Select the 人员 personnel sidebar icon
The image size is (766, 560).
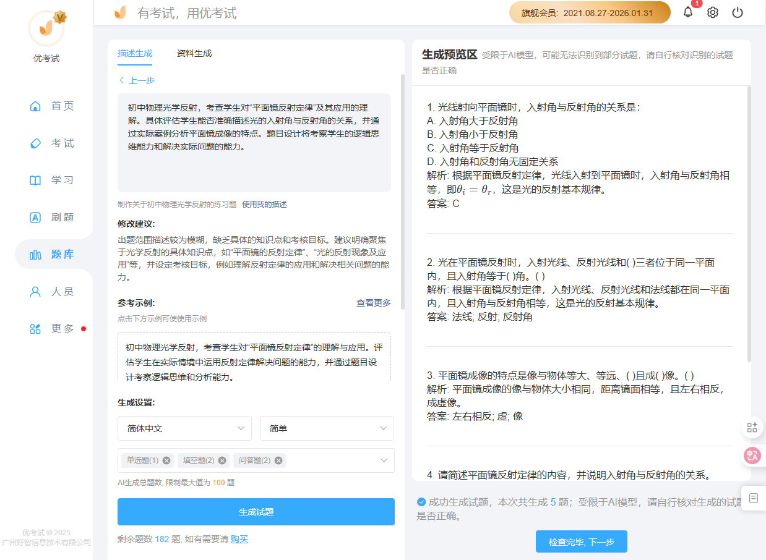coord(35,291)
